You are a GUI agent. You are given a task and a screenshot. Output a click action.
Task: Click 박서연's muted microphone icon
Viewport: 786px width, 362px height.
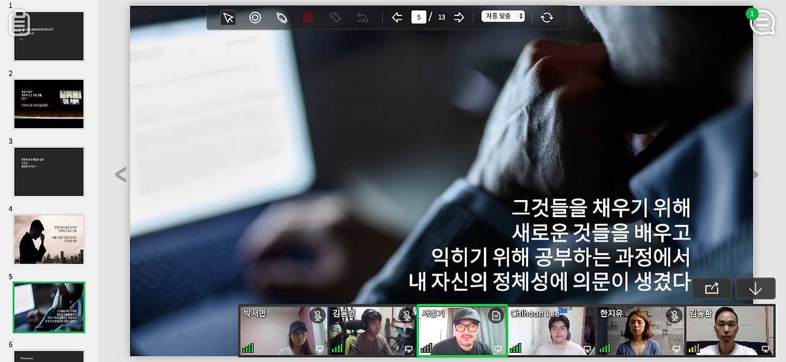(317, 315)
